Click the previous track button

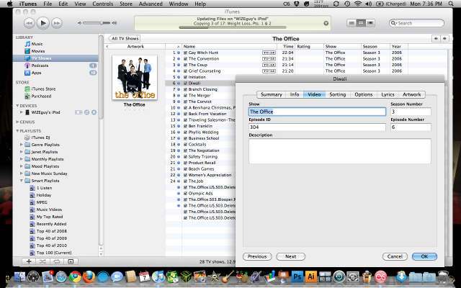(29, 23)
